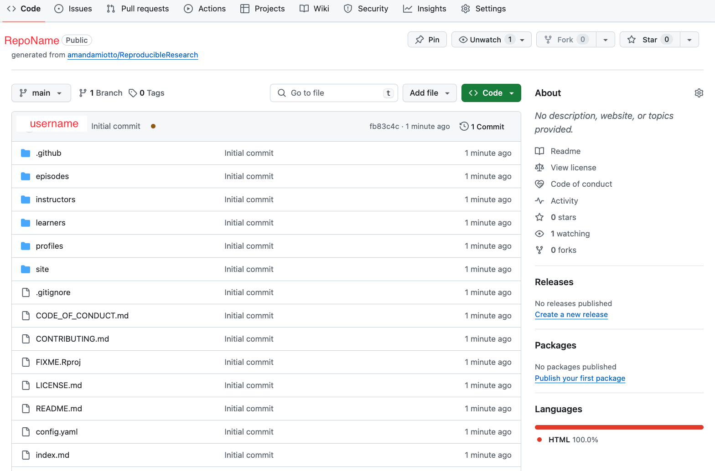Expand the Add file dropdown

(429, 93)
